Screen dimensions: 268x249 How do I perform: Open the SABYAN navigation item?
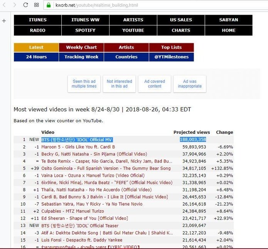[x=229, y=20]
